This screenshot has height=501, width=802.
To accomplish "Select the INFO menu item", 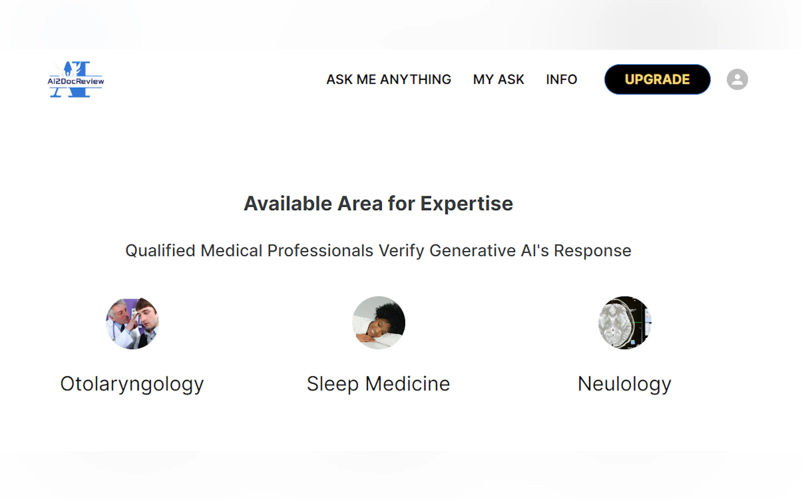I will coord(561,80).
